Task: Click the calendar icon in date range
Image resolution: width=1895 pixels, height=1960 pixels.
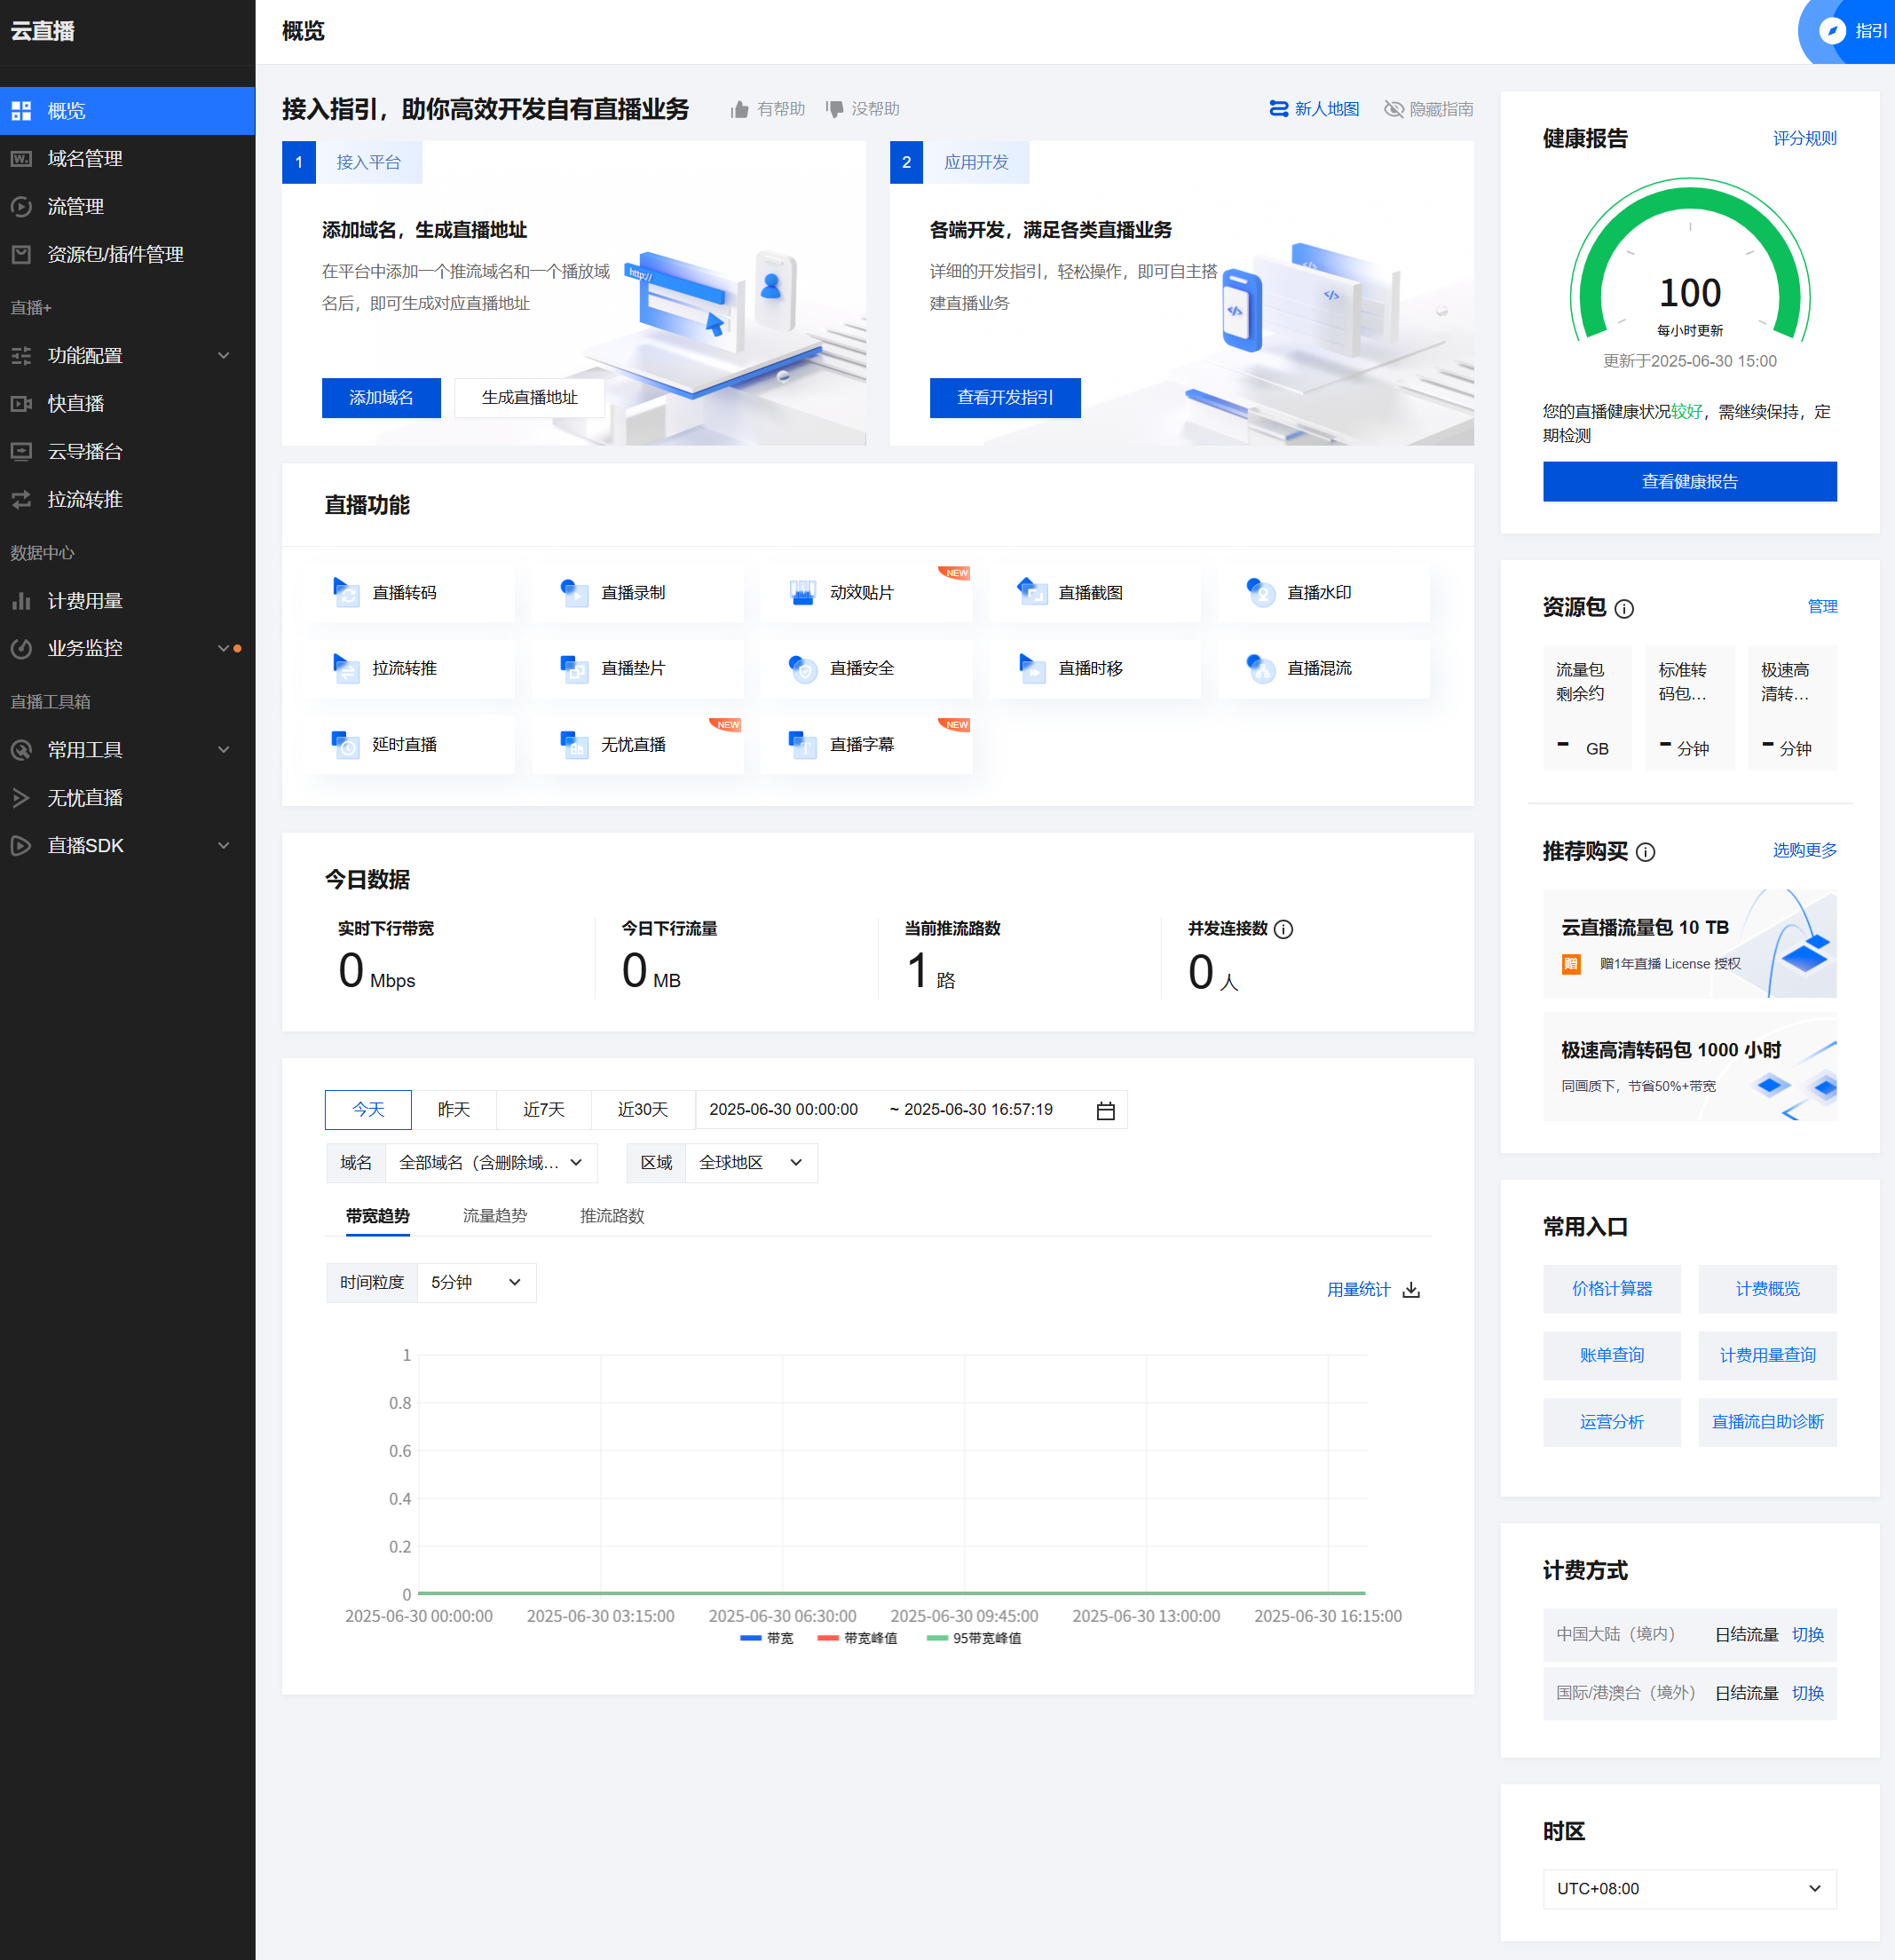Action: (1105, 1111)
